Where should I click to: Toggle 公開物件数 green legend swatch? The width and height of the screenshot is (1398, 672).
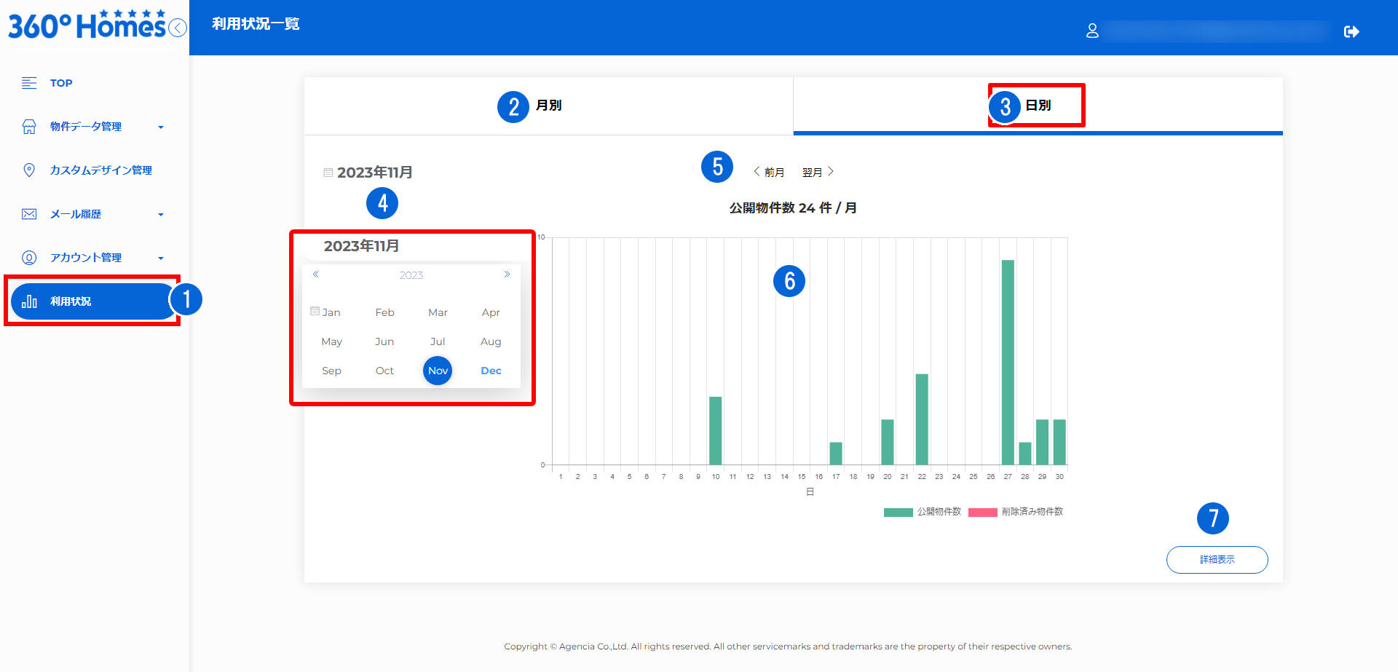898,513
